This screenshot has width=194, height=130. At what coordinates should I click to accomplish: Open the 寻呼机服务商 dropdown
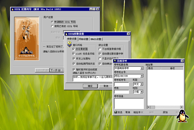click(142, 68)
